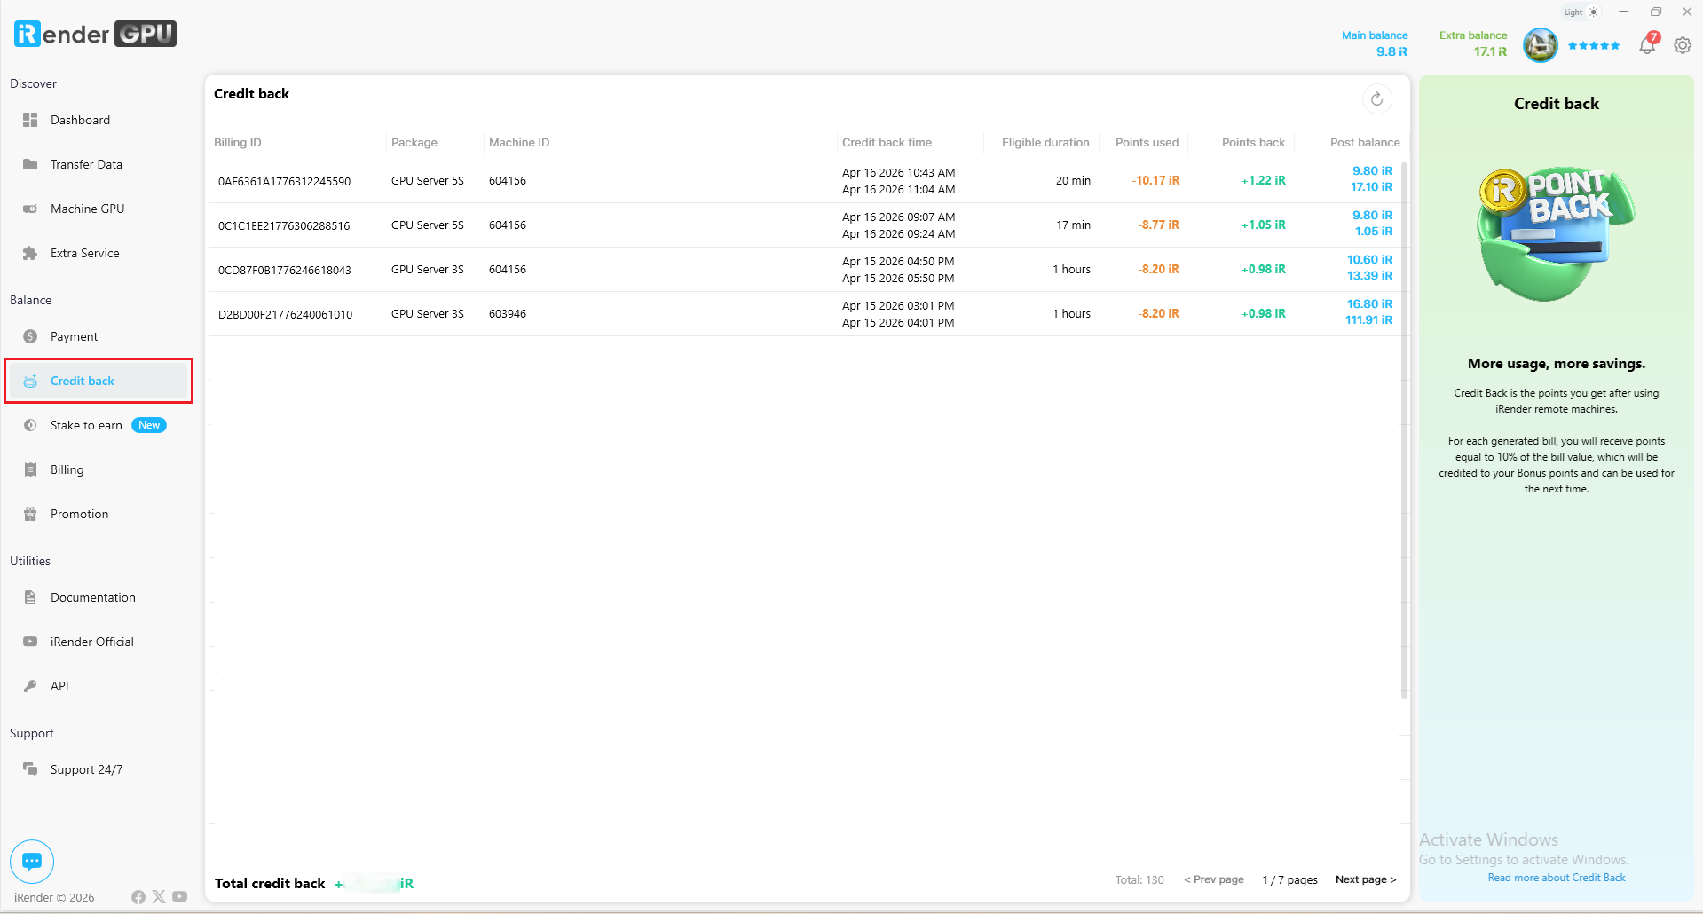
Task: Open Dashboard from the sidebar
Action: pos(80,120)
